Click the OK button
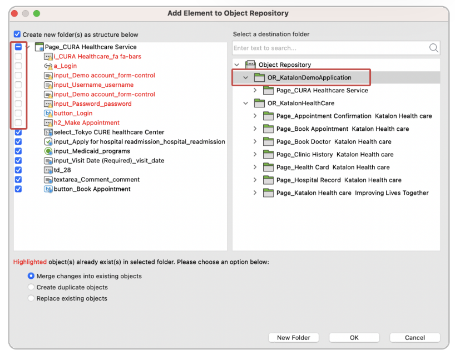The image size is (455, 355). (354, 337)
